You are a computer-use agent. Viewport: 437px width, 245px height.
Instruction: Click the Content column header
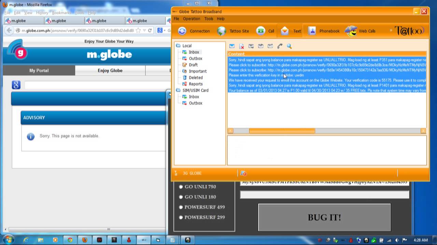327,54
